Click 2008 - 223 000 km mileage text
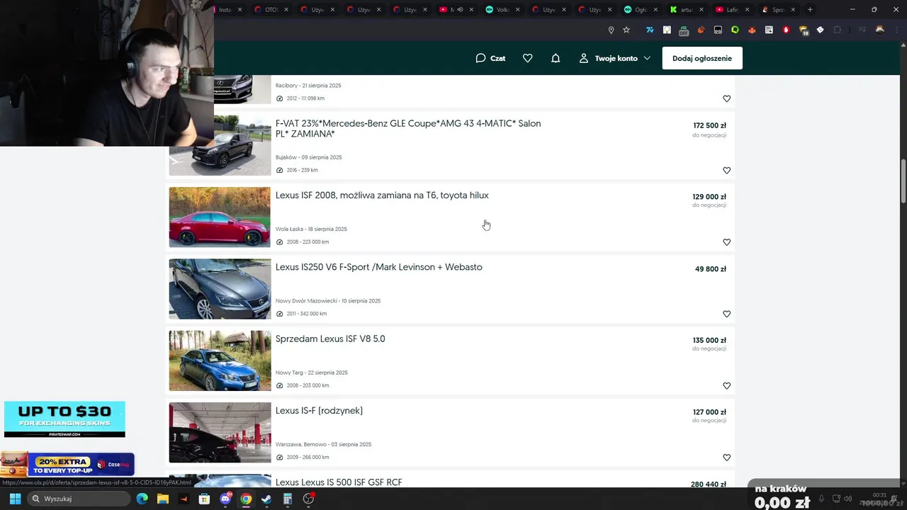The image size is (907, 510). tap(308, 242)
